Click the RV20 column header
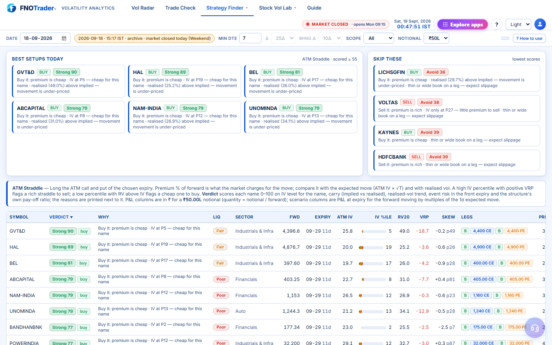Image resolution: width=552 pixels, height=345 pixels. pos(404,217)
